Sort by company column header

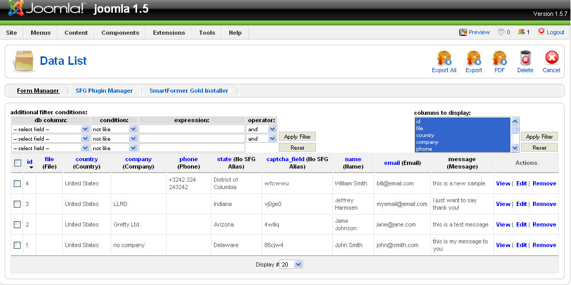pyautogui.click(x=138, y=159)
